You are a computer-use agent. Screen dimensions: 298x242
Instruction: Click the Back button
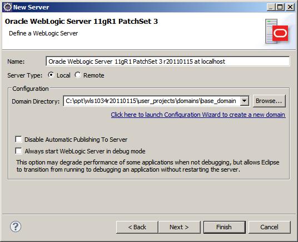tap(137, 227)
